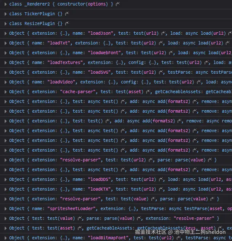Click testParse property in loadSVG row
The image size is (232, 241).
click(179, 72)
